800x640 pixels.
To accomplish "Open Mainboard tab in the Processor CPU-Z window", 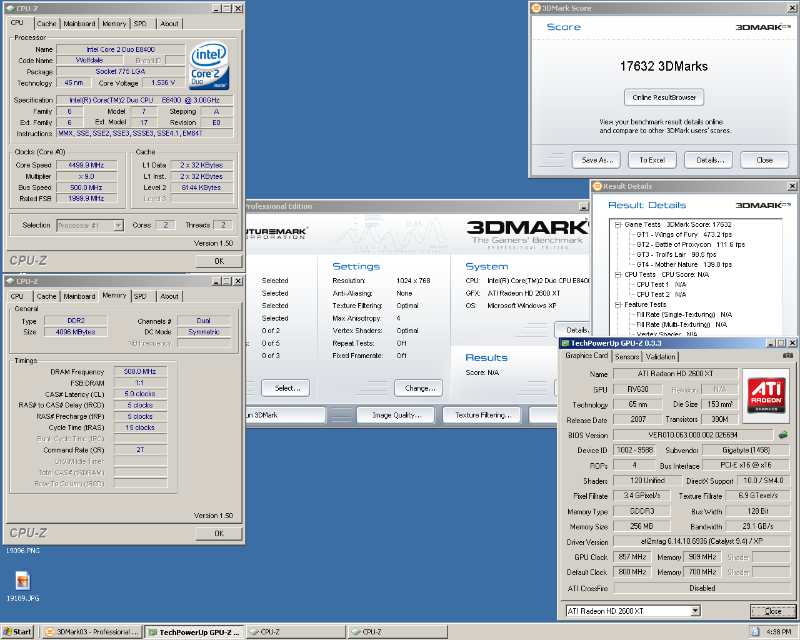I will [x=79, y=24].
